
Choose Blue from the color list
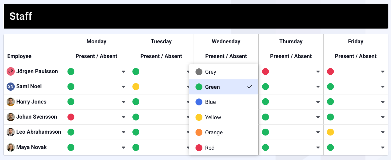[210, 102]
